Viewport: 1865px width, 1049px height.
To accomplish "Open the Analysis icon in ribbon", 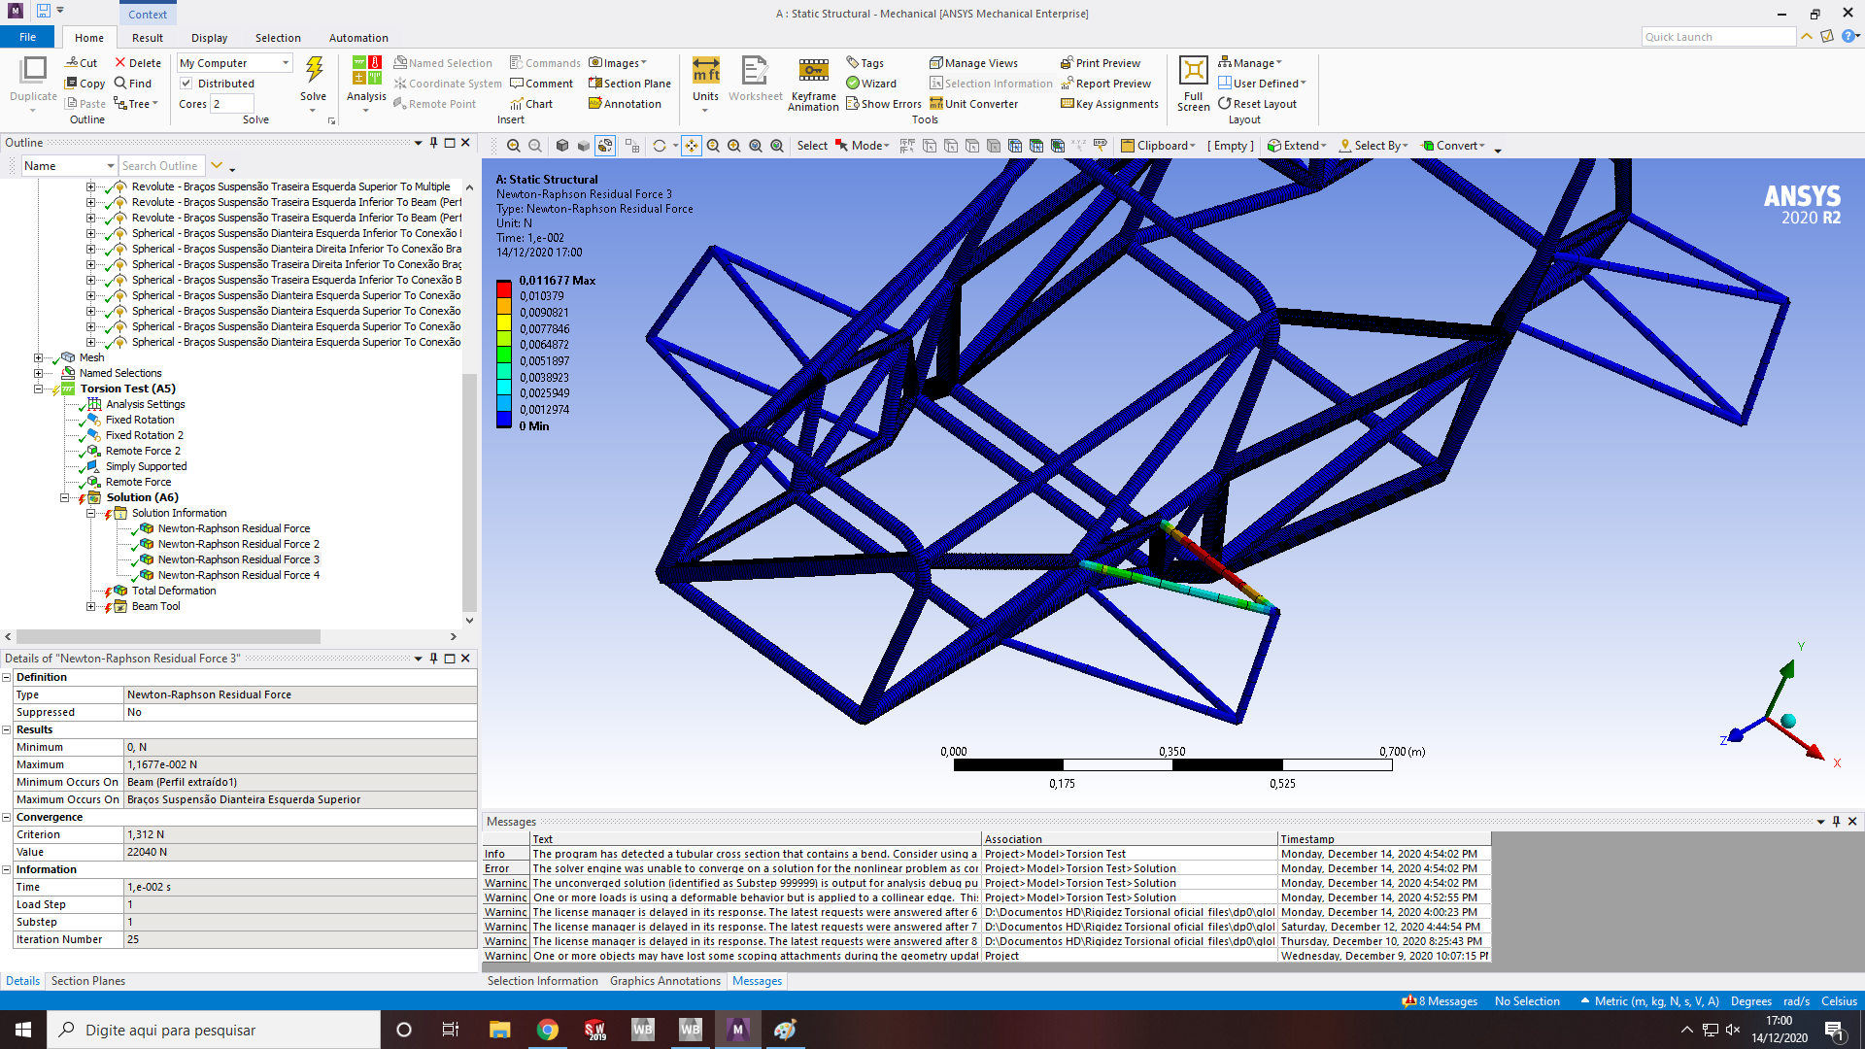I will pos(366,71).
